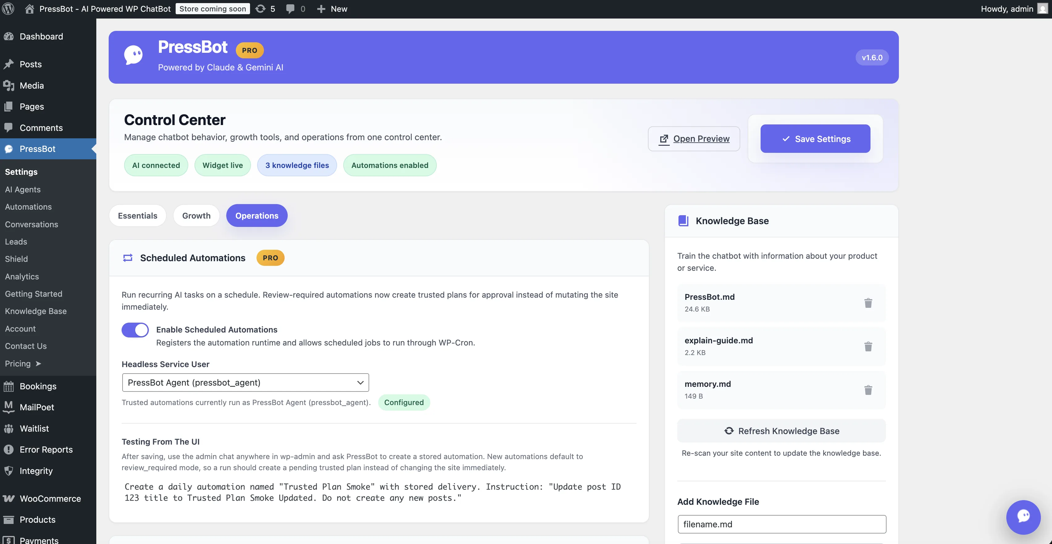The width and height of the screenshot is (1052, 544).
Task: Open Analytics submenu link
Action: point(22,277)
